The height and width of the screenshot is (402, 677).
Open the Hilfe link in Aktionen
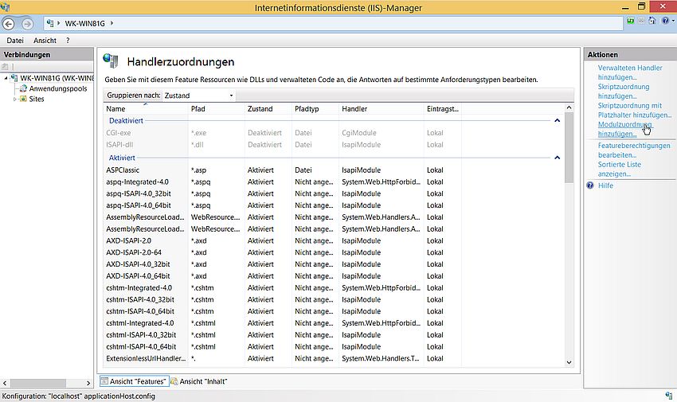coord(605,185)
